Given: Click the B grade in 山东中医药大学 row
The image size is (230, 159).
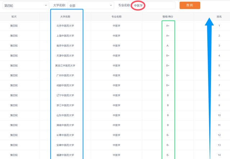Looking at the screenshot, I should tap(168, 115).
